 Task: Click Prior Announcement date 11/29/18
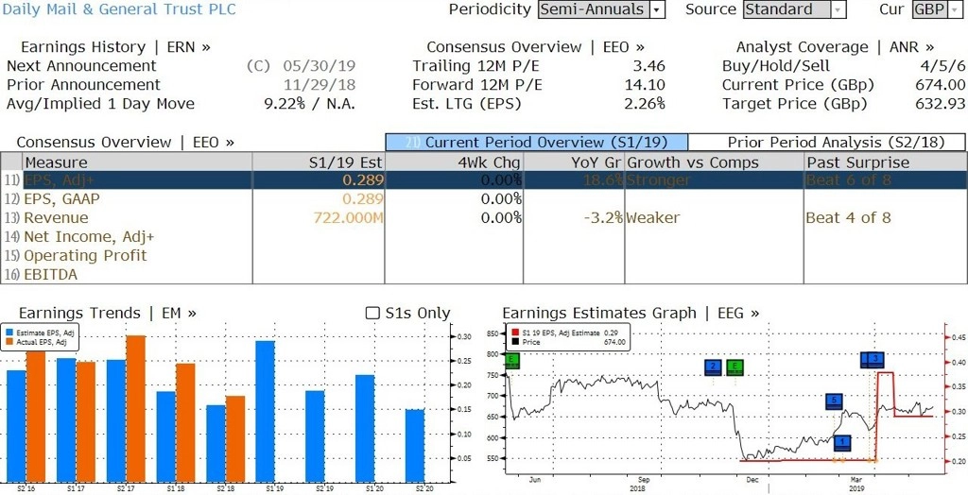pos(320,85)
